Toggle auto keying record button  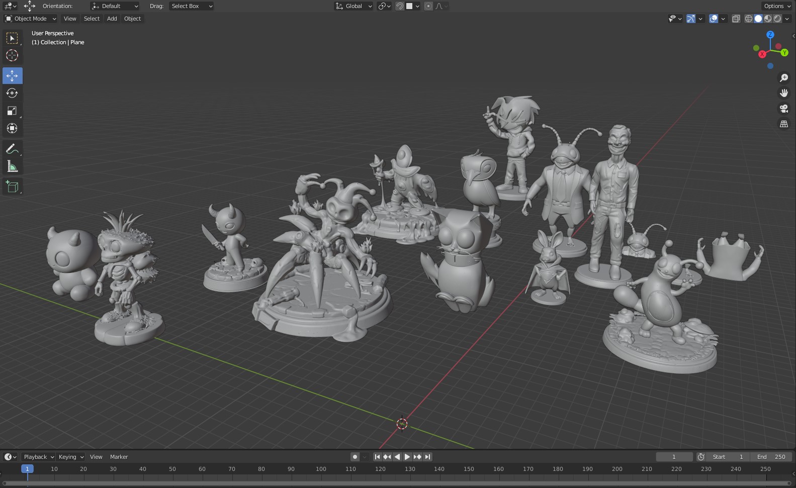point(355,457)
